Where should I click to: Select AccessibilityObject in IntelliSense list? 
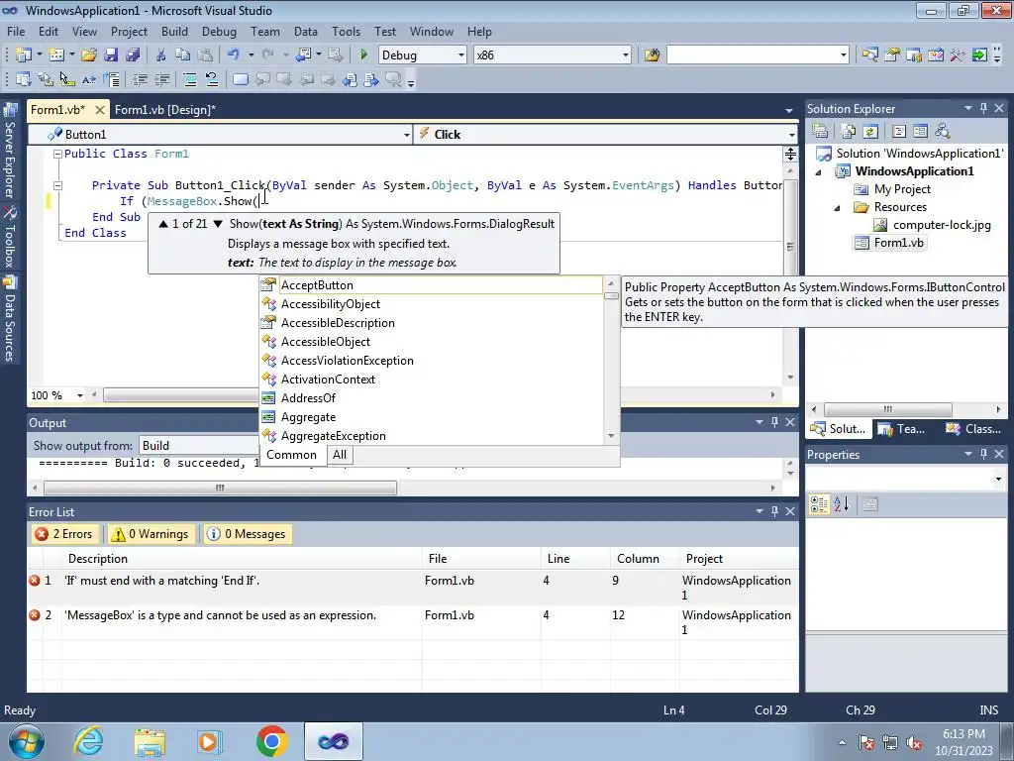click(x=431, y=304)
